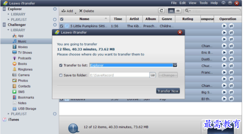Add a new playlist under Explorer

click(55, 20)
